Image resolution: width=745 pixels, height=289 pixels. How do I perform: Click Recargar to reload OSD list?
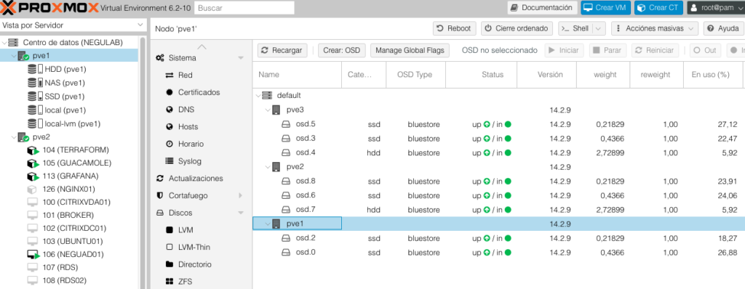click(x=283, y=50)
